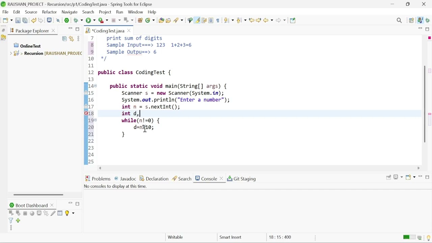Switch to Debug perspective icon
432x243 pixels.
coord(428,20)
